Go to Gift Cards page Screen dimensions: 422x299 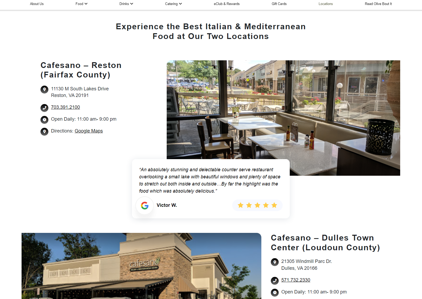(279, 4)
